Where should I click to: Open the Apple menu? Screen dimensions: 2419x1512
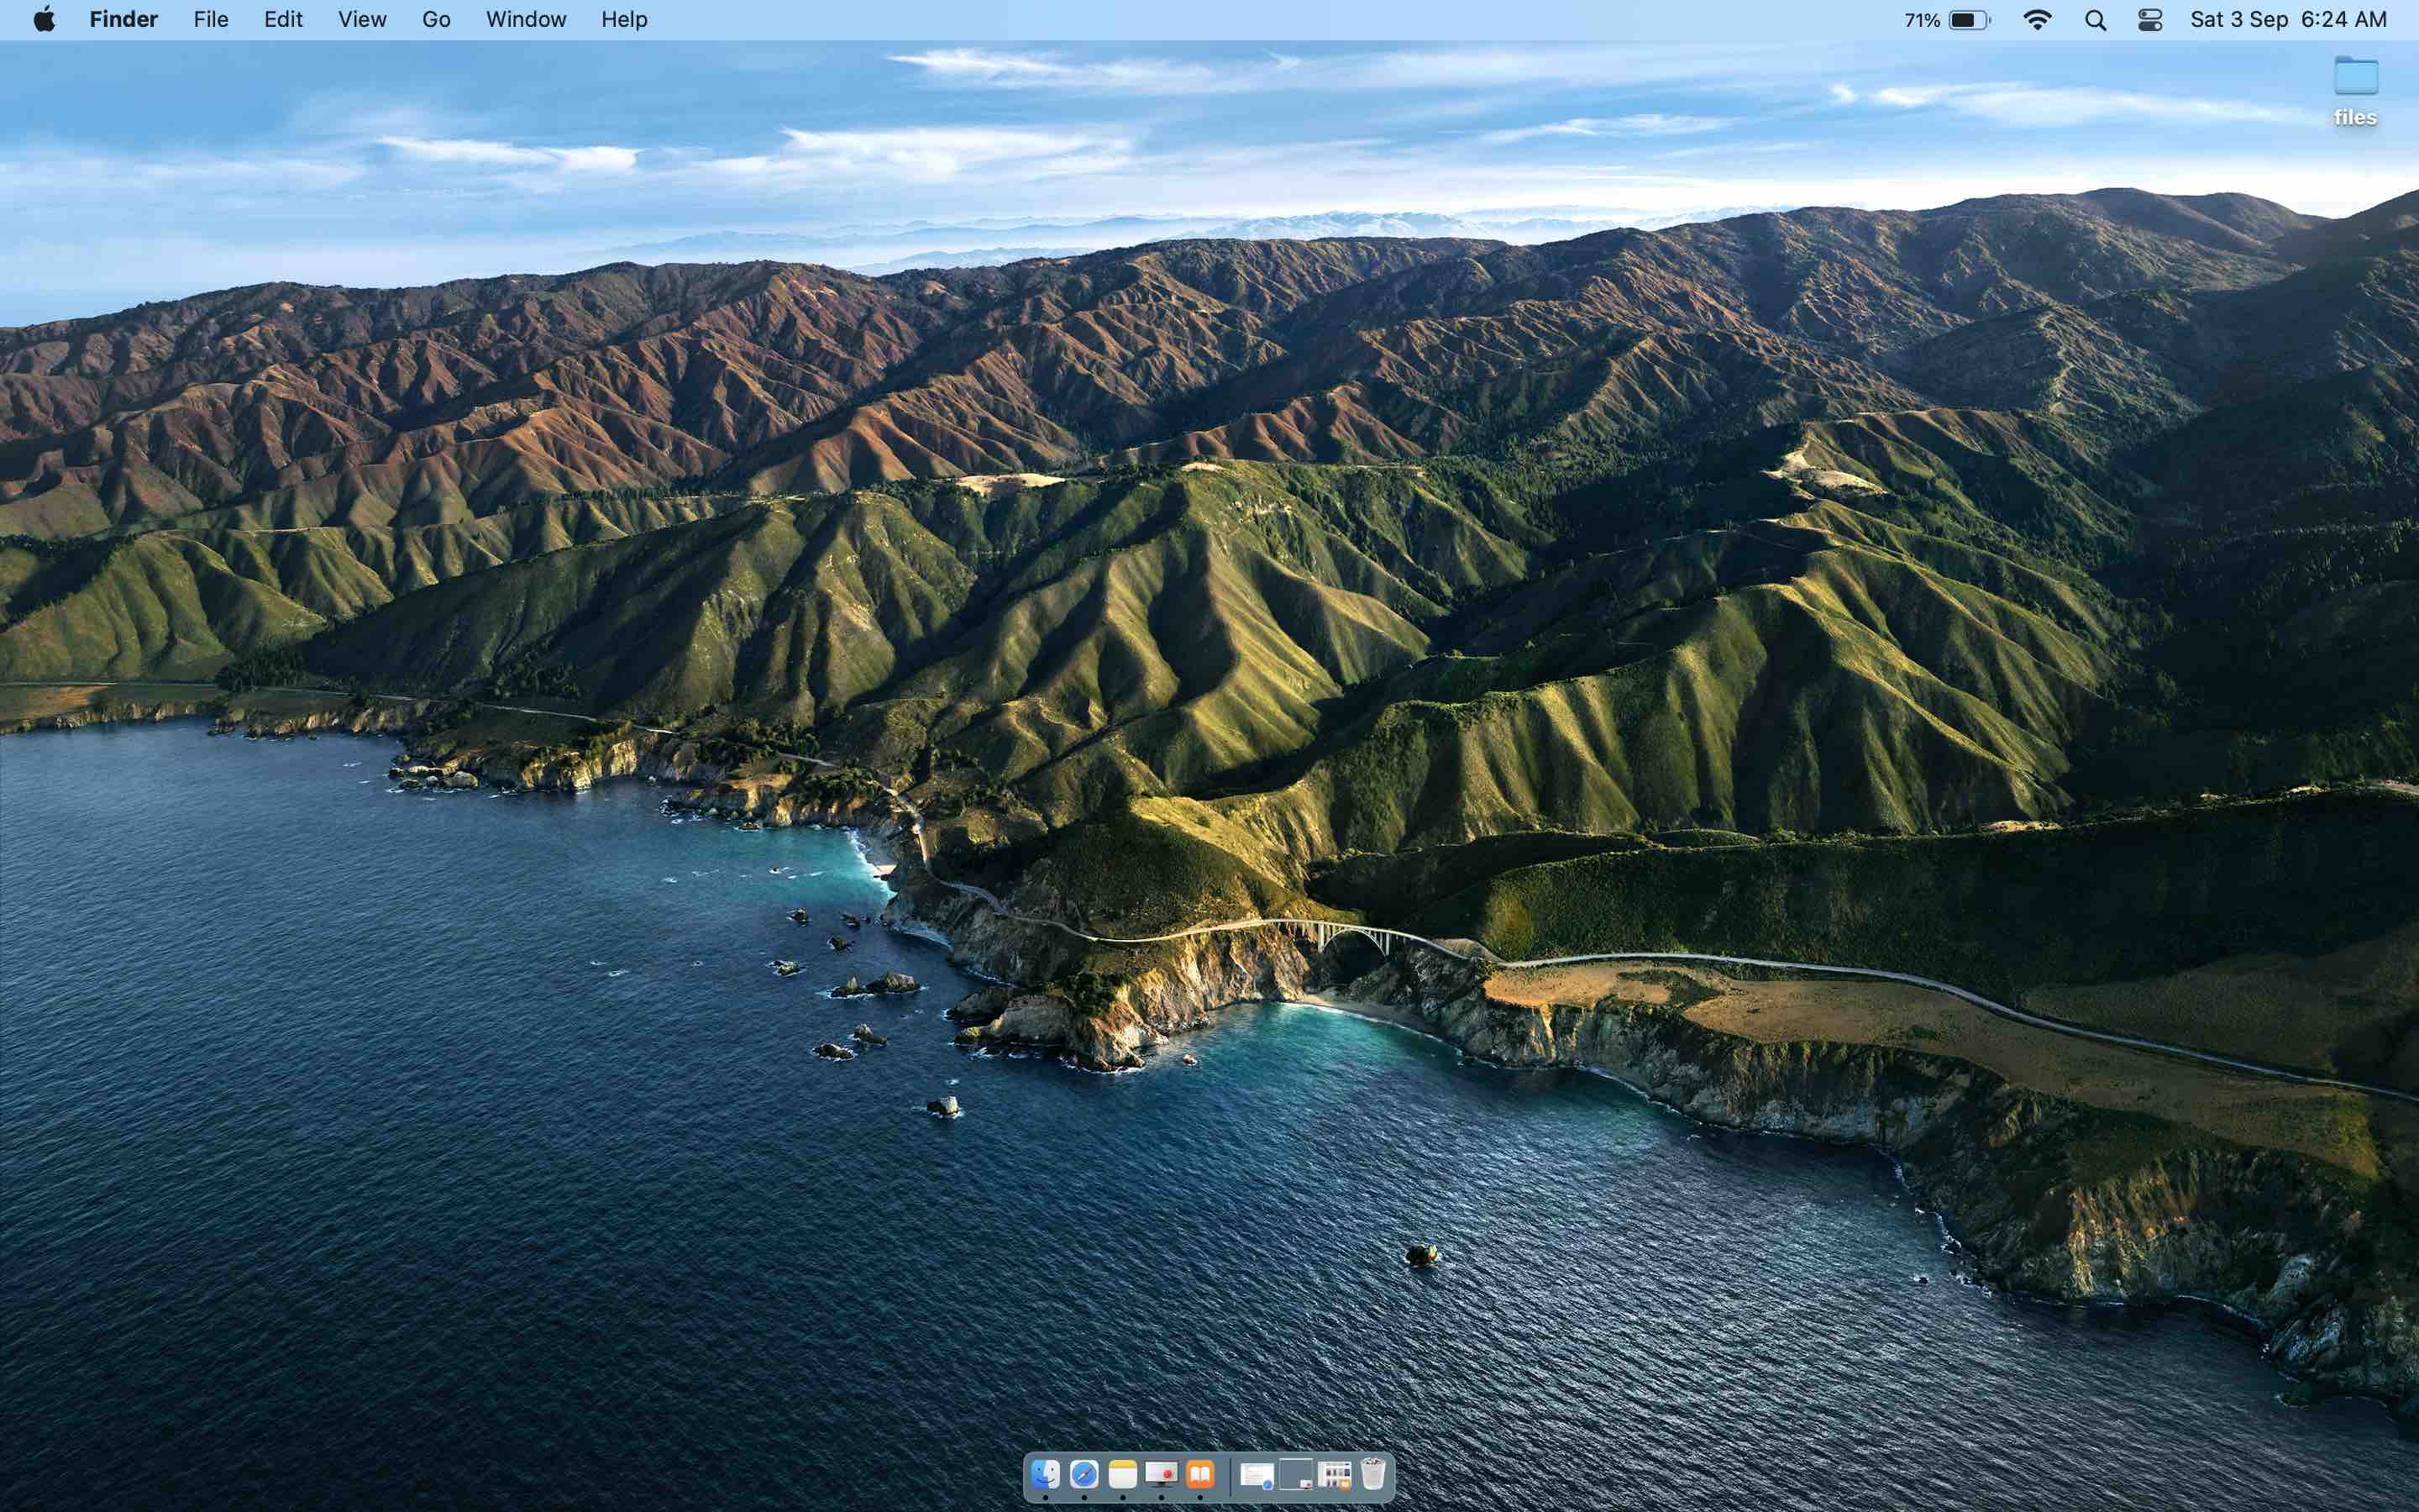point(44,20)
